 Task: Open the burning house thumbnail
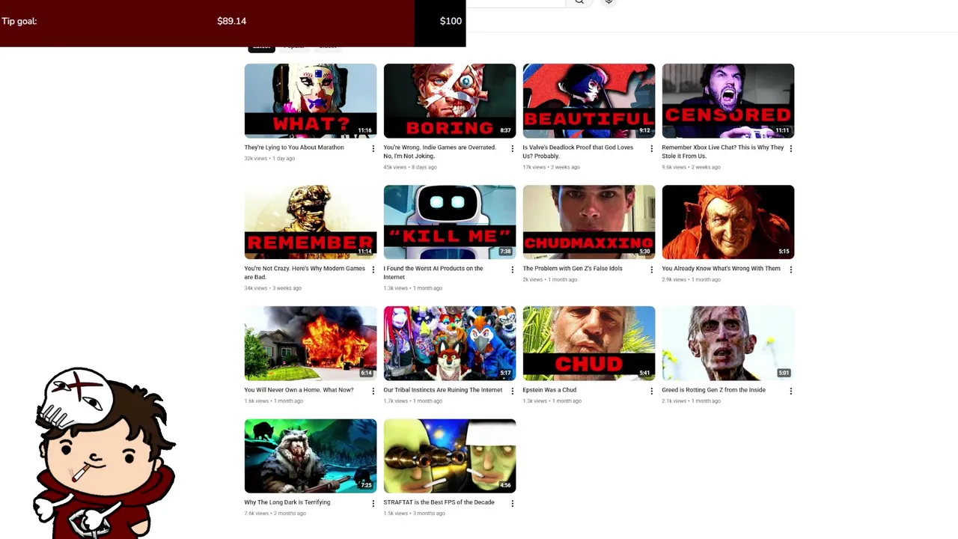[311, 344]
